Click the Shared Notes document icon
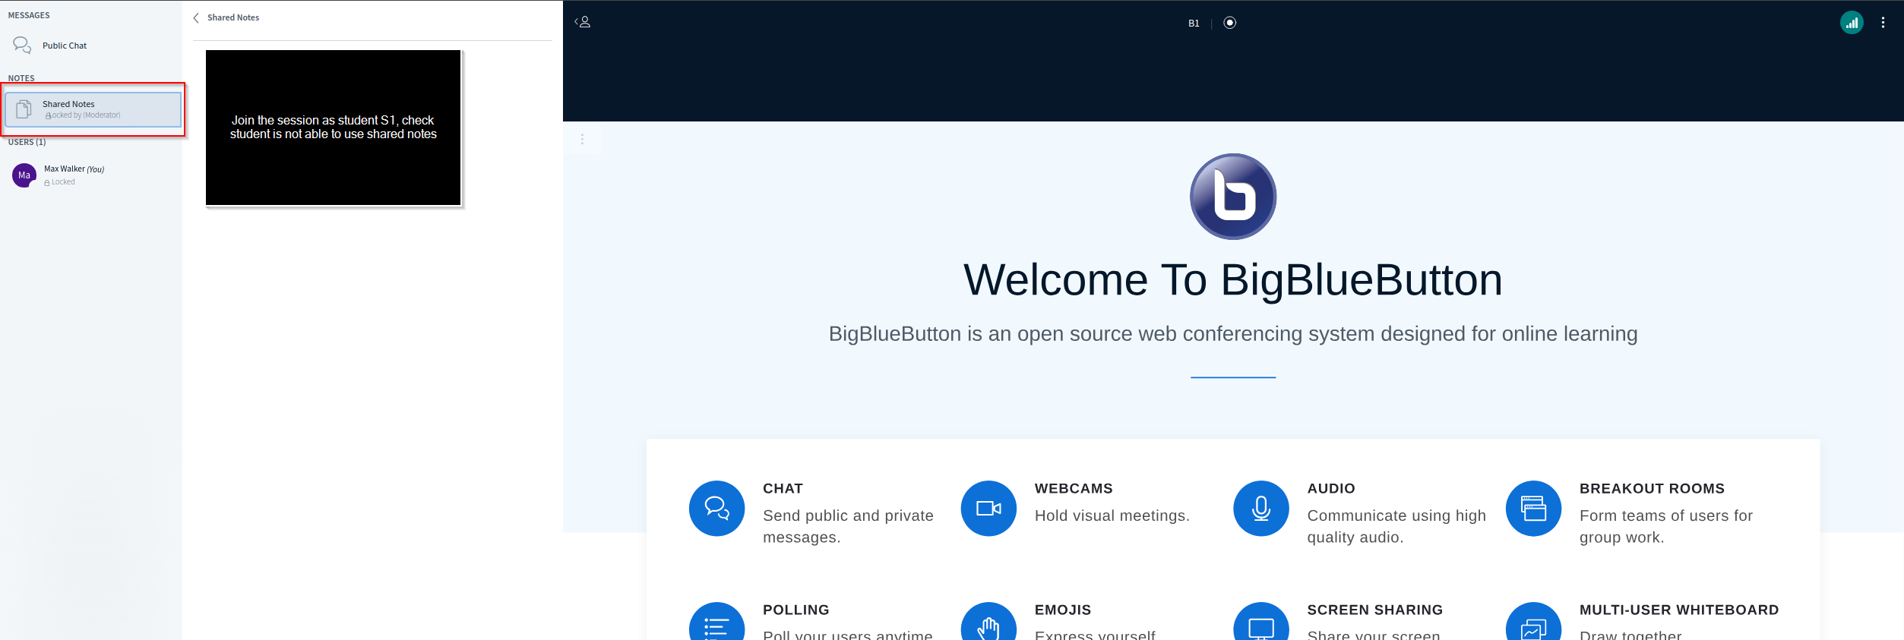Image resolution: width=1904 pixels, height=640 pixels. tap(24, 109)
